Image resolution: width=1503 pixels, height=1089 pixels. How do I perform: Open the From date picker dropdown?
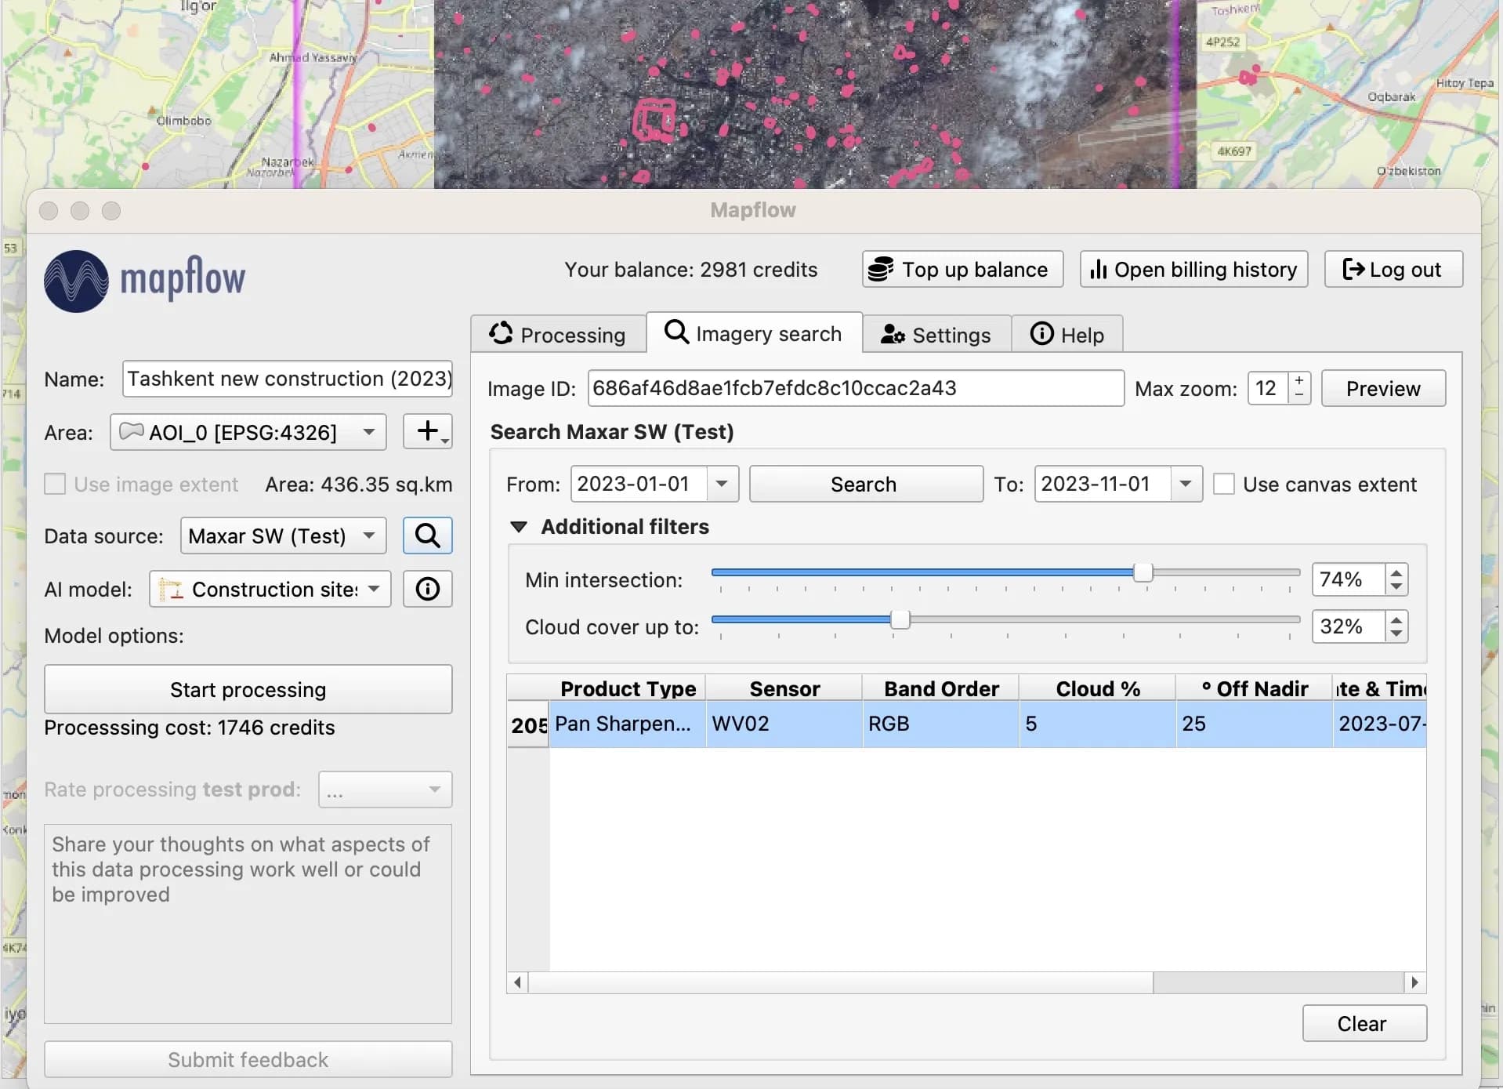coord(720,484)
